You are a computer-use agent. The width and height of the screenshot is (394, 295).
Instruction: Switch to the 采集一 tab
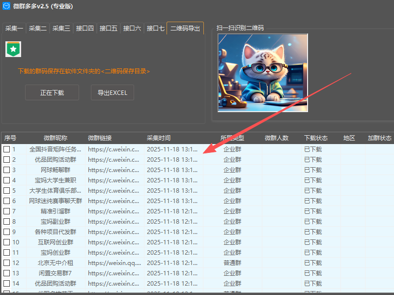click(x=14, y=29)
